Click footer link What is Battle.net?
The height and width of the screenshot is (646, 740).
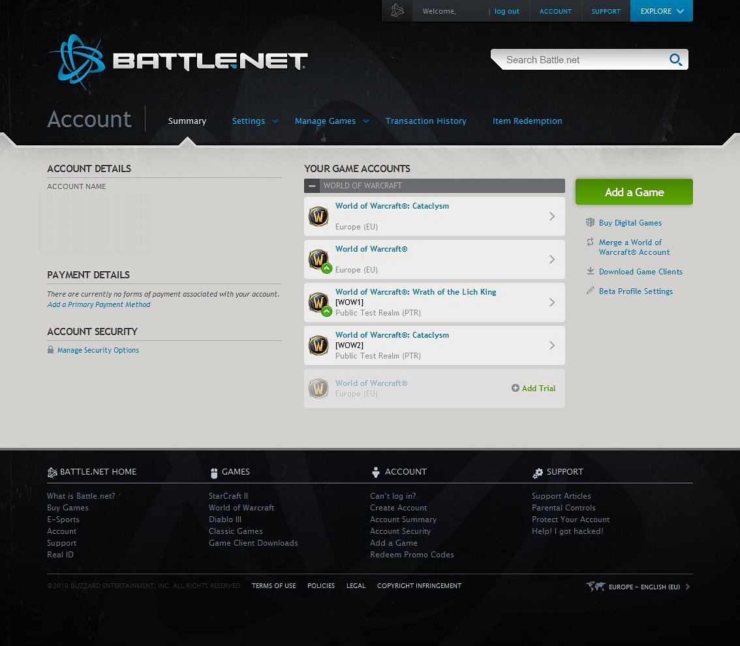click(x=81, y=496)
